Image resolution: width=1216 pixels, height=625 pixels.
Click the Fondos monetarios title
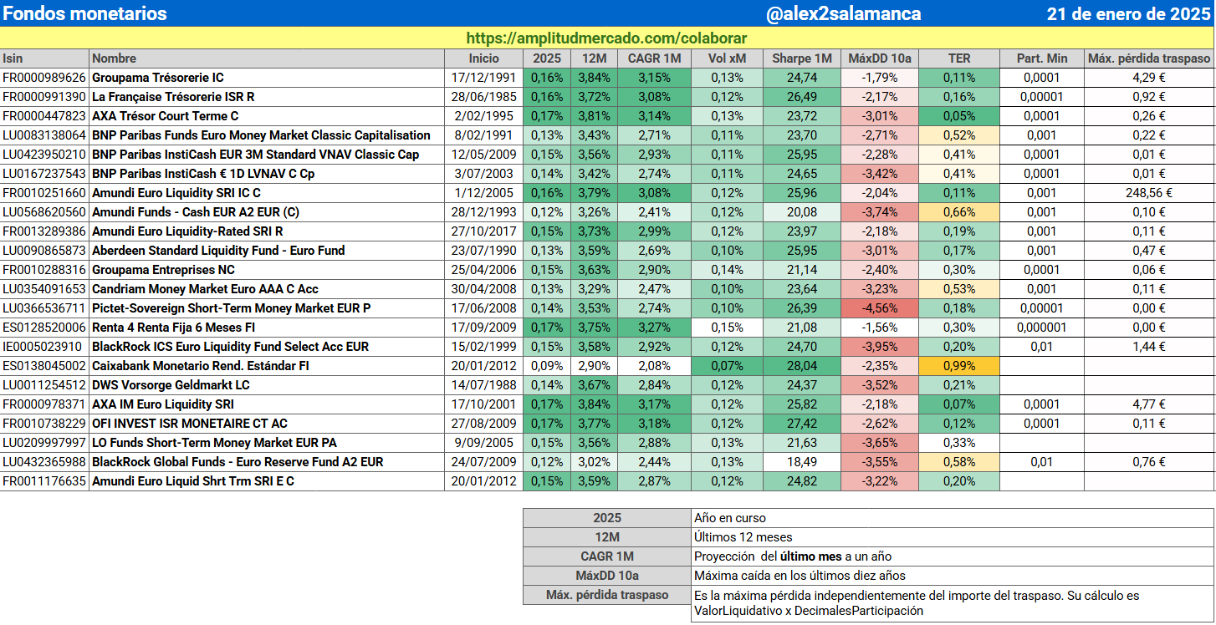click(x=85, y=13)
